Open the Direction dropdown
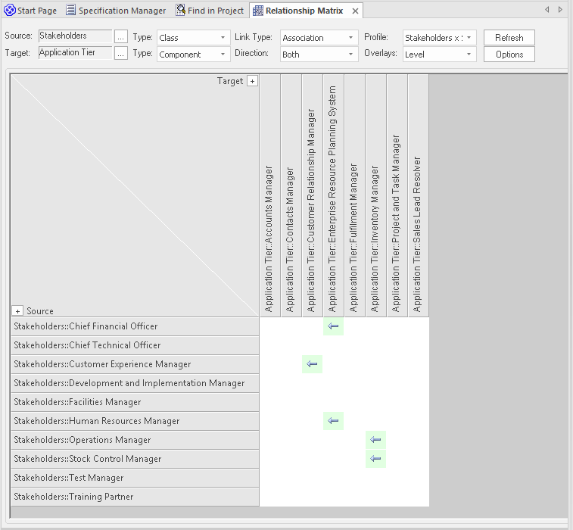Image resolution: width=573 pixels, height=530 pixels. [x=318, y=55]
